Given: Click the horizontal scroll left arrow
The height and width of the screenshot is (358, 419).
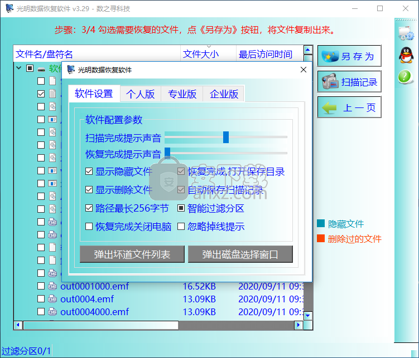Looking at the screenshot, I should (x=18, y=325).
